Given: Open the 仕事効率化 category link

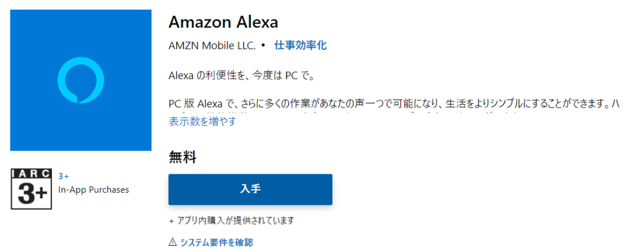Looking at the screenshot, I should click(x=300, y=45).
